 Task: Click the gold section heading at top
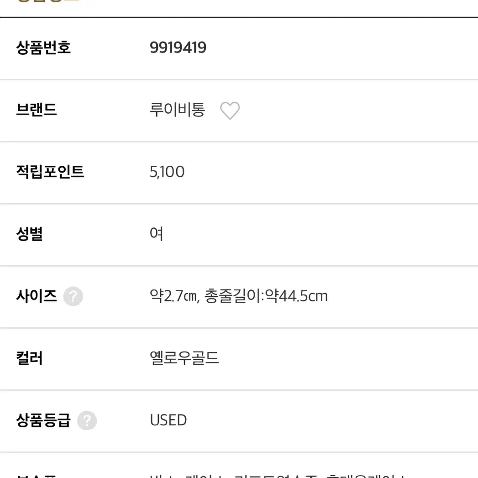pos(49,1)
